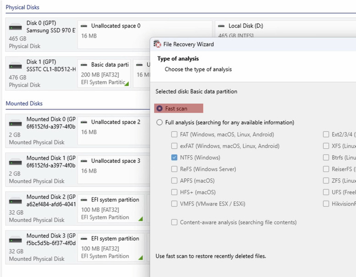Click Basic data partition small icon
356x277 pixels.
coord(84,65)
